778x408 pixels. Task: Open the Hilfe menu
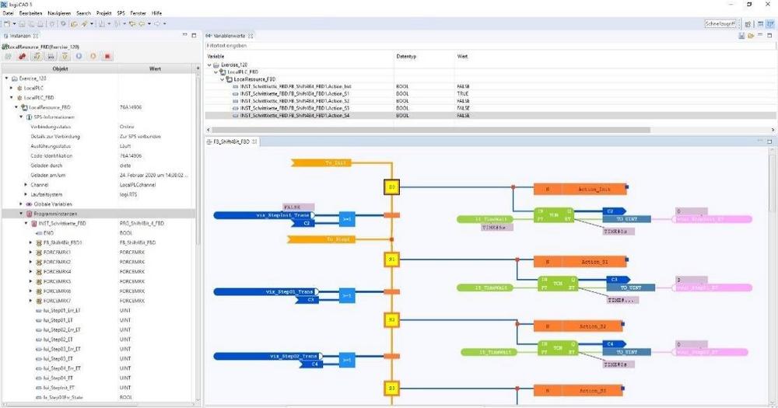click(x=156, y=13)
